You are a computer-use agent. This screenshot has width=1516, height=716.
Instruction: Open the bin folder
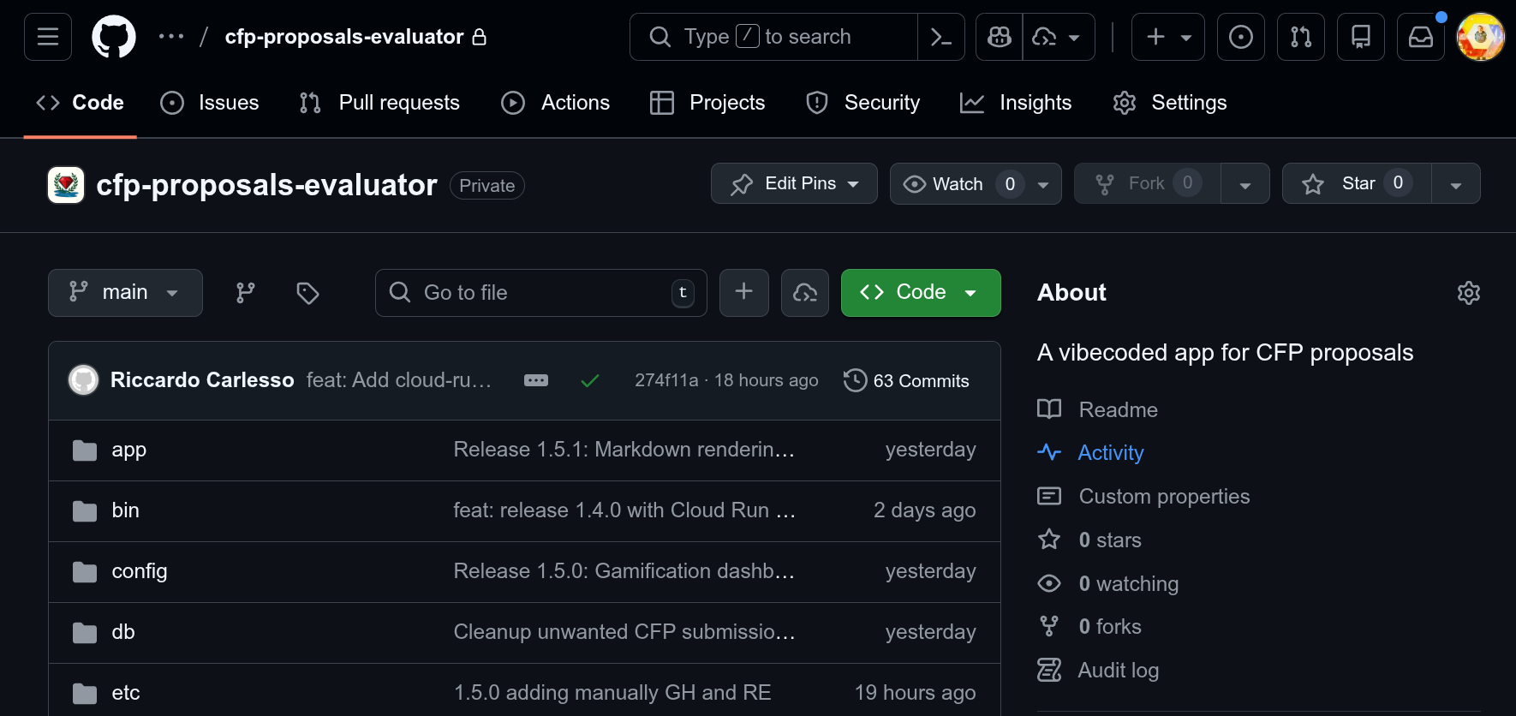click(125, 510)
